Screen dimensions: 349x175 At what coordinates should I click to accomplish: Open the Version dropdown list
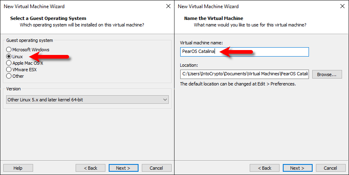click(x=87, y=100)
